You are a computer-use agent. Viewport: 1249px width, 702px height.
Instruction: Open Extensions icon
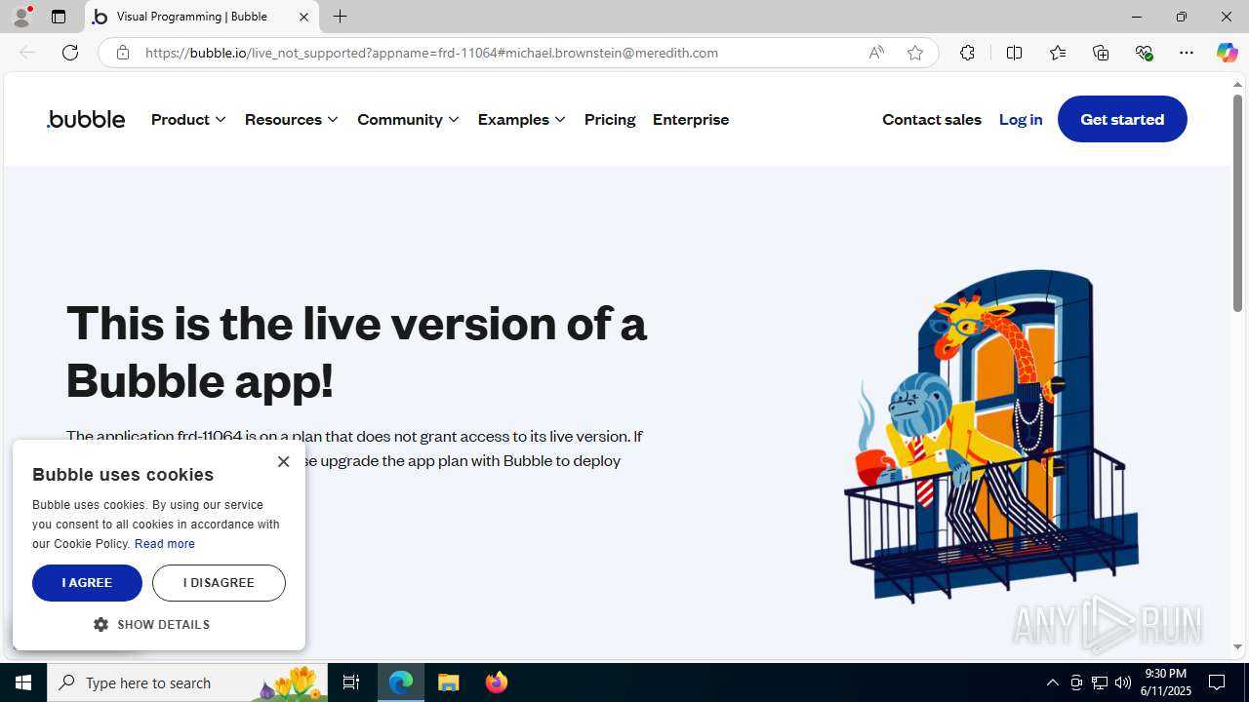(967, 53)
